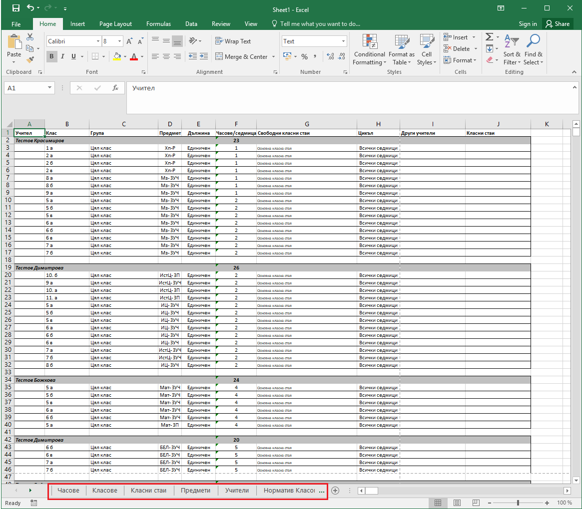582x509 pixels.
Task: Click the Share button
Action: point(557,24)
